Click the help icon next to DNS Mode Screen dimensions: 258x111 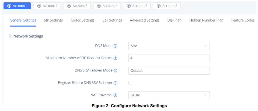pos(115,46)
